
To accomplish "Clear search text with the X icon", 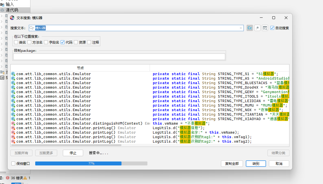I will [x=241, y=28].
